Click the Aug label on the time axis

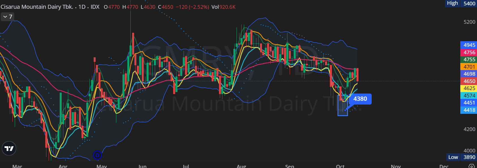[241, 166]
